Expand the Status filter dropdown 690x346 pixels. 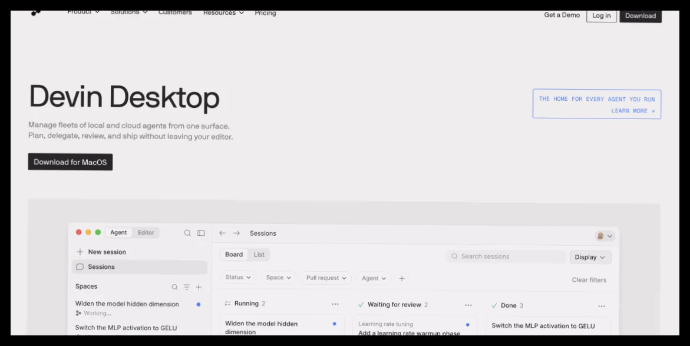pyautogui.click(x=237, y=277)
